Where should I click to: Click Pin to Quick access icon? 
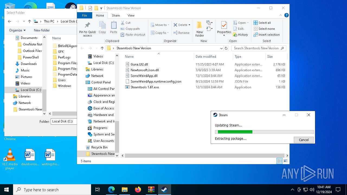pos(87,25)
